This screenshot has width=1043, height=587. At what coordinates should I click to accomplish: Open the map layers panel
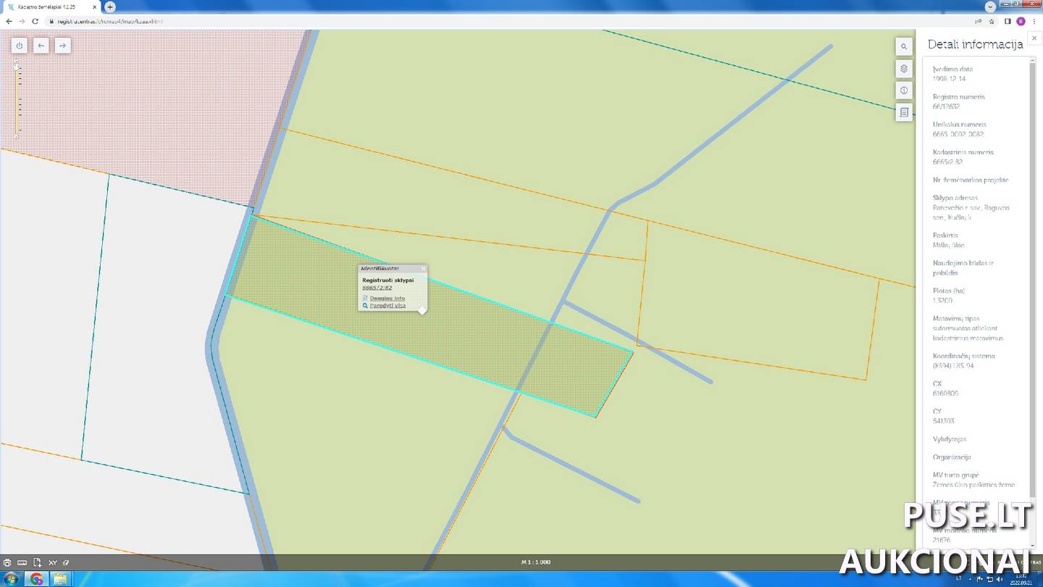[x=903, y=69]
